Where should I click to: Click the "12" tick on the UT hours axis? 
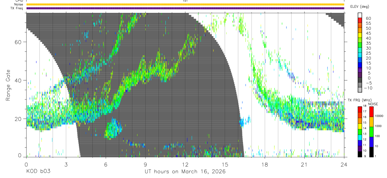[x=185, y=165]
